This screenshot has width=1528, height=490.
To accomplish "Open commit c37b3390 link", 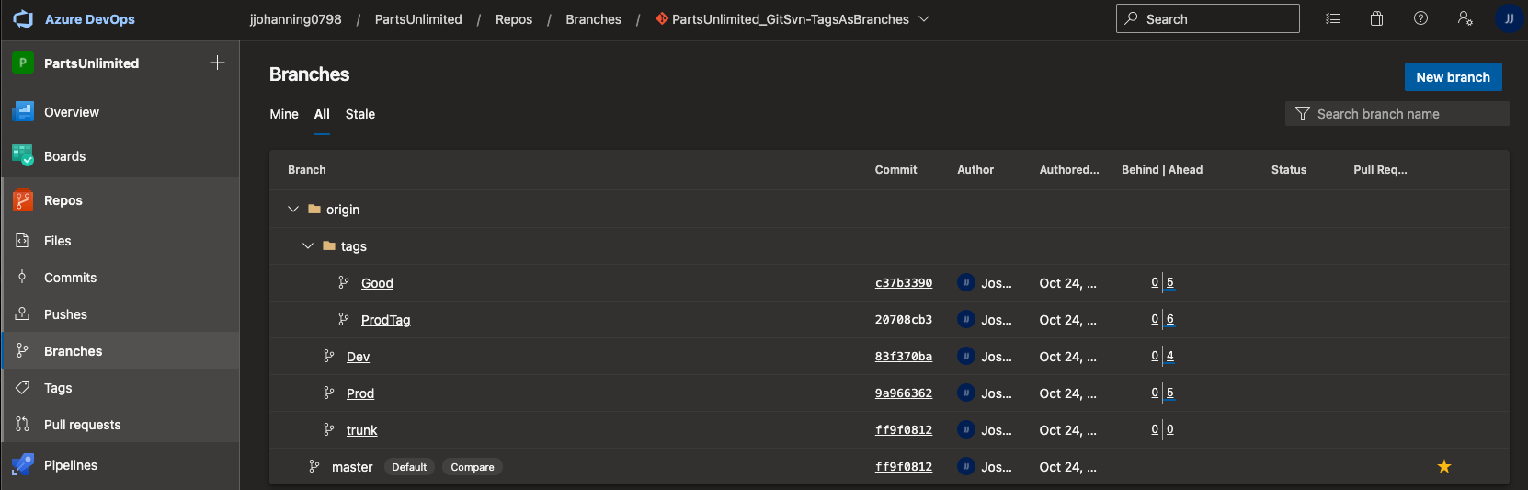I will click(x=903, y=283).
